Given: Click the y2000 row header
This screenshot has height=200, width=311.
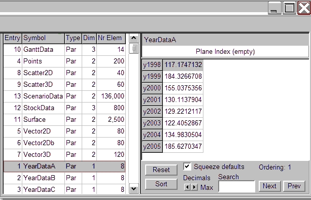Looking at the screenshot, I should click(x=152, y=88).
